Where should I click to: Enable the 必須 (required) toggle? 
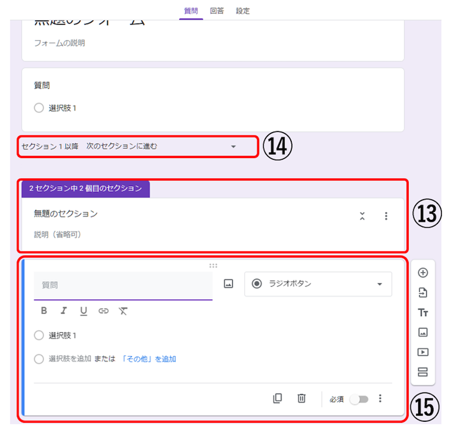coord(360,399)
